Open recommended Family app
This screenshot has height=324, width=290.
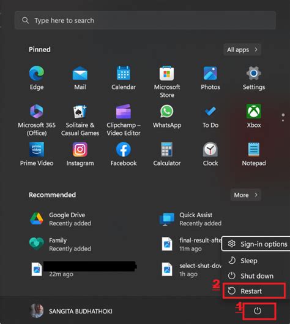60,244
